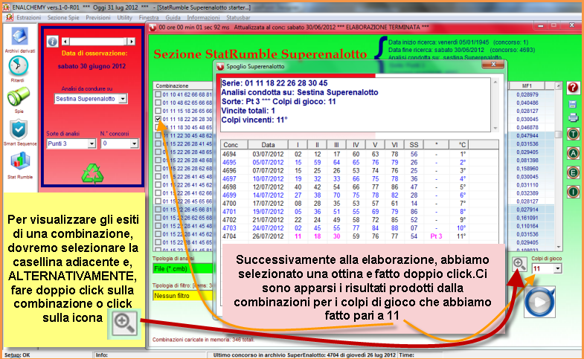Open the Ritardi clock icon
Image resolution: width=584 pixels, height=359 pixels.
click(x=18, y=66)
